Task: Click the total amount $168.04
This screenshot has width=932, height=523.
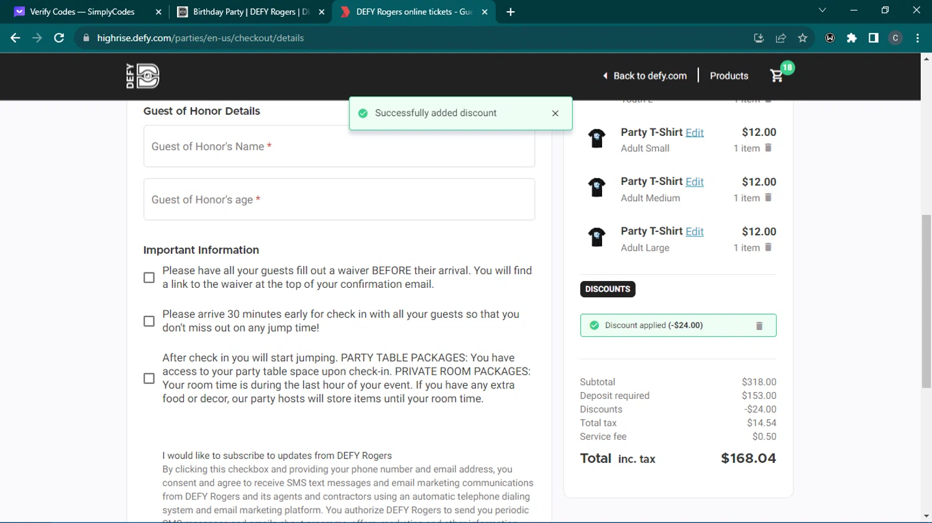Action: click(x=748, y=458)
